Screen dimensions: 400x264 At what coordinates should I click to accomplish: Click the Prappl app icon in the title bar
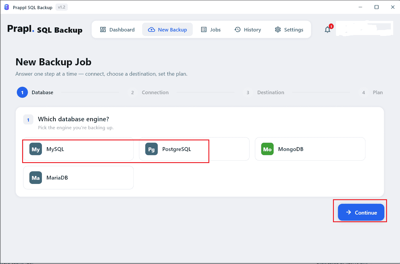click(x=7, y=7)
